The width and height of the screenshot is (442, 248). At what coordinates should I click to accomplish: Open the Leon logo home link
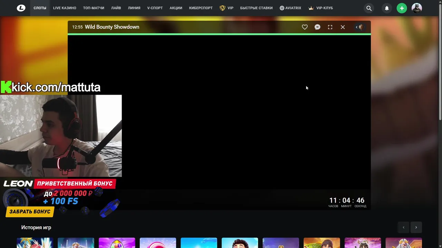pyautogui.click(x=21, y=8)
